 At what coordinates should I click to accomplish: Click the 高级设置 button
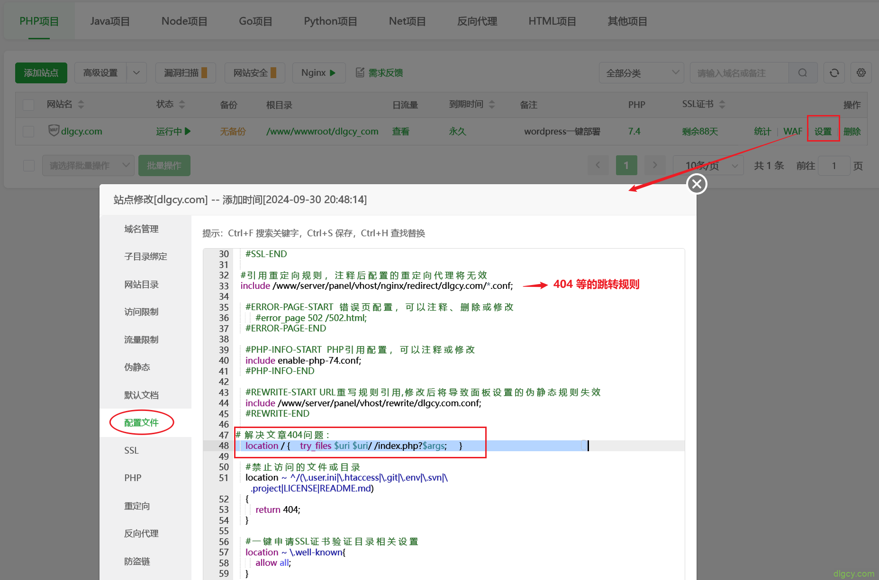(x=100, y=73)
